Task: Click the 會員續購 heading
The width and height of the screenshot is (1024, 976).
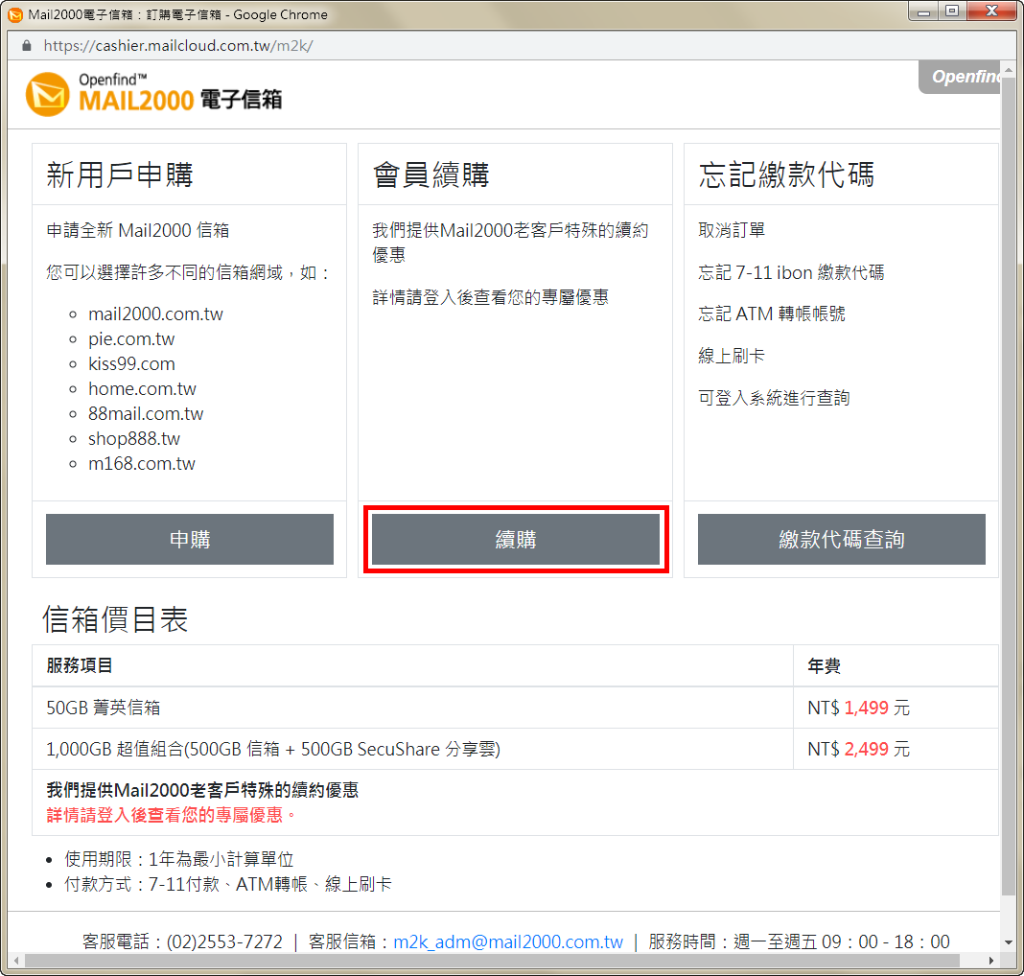Action: pyautogui.click(x=431, y=174)
